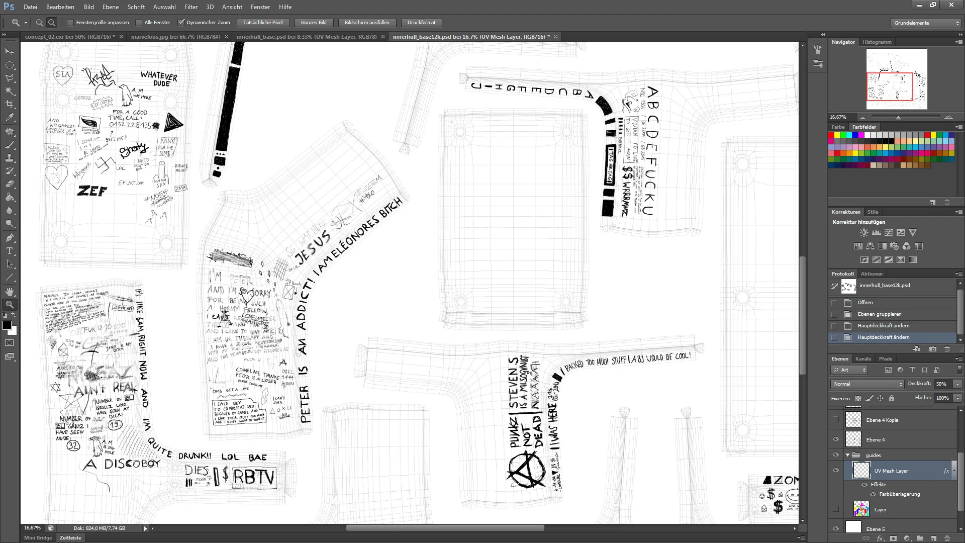
Task: Open the blend mode Normal dropdown
Action: point(867,384)
